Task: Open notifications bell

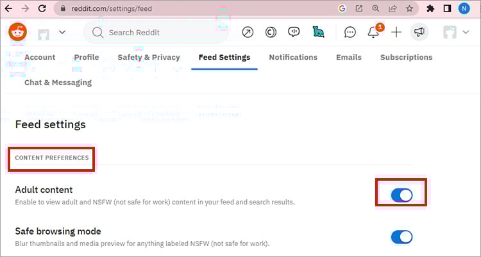Action: pos(373,32)
